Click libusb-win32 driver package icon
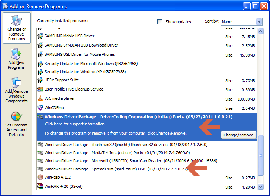 [40, 145]
